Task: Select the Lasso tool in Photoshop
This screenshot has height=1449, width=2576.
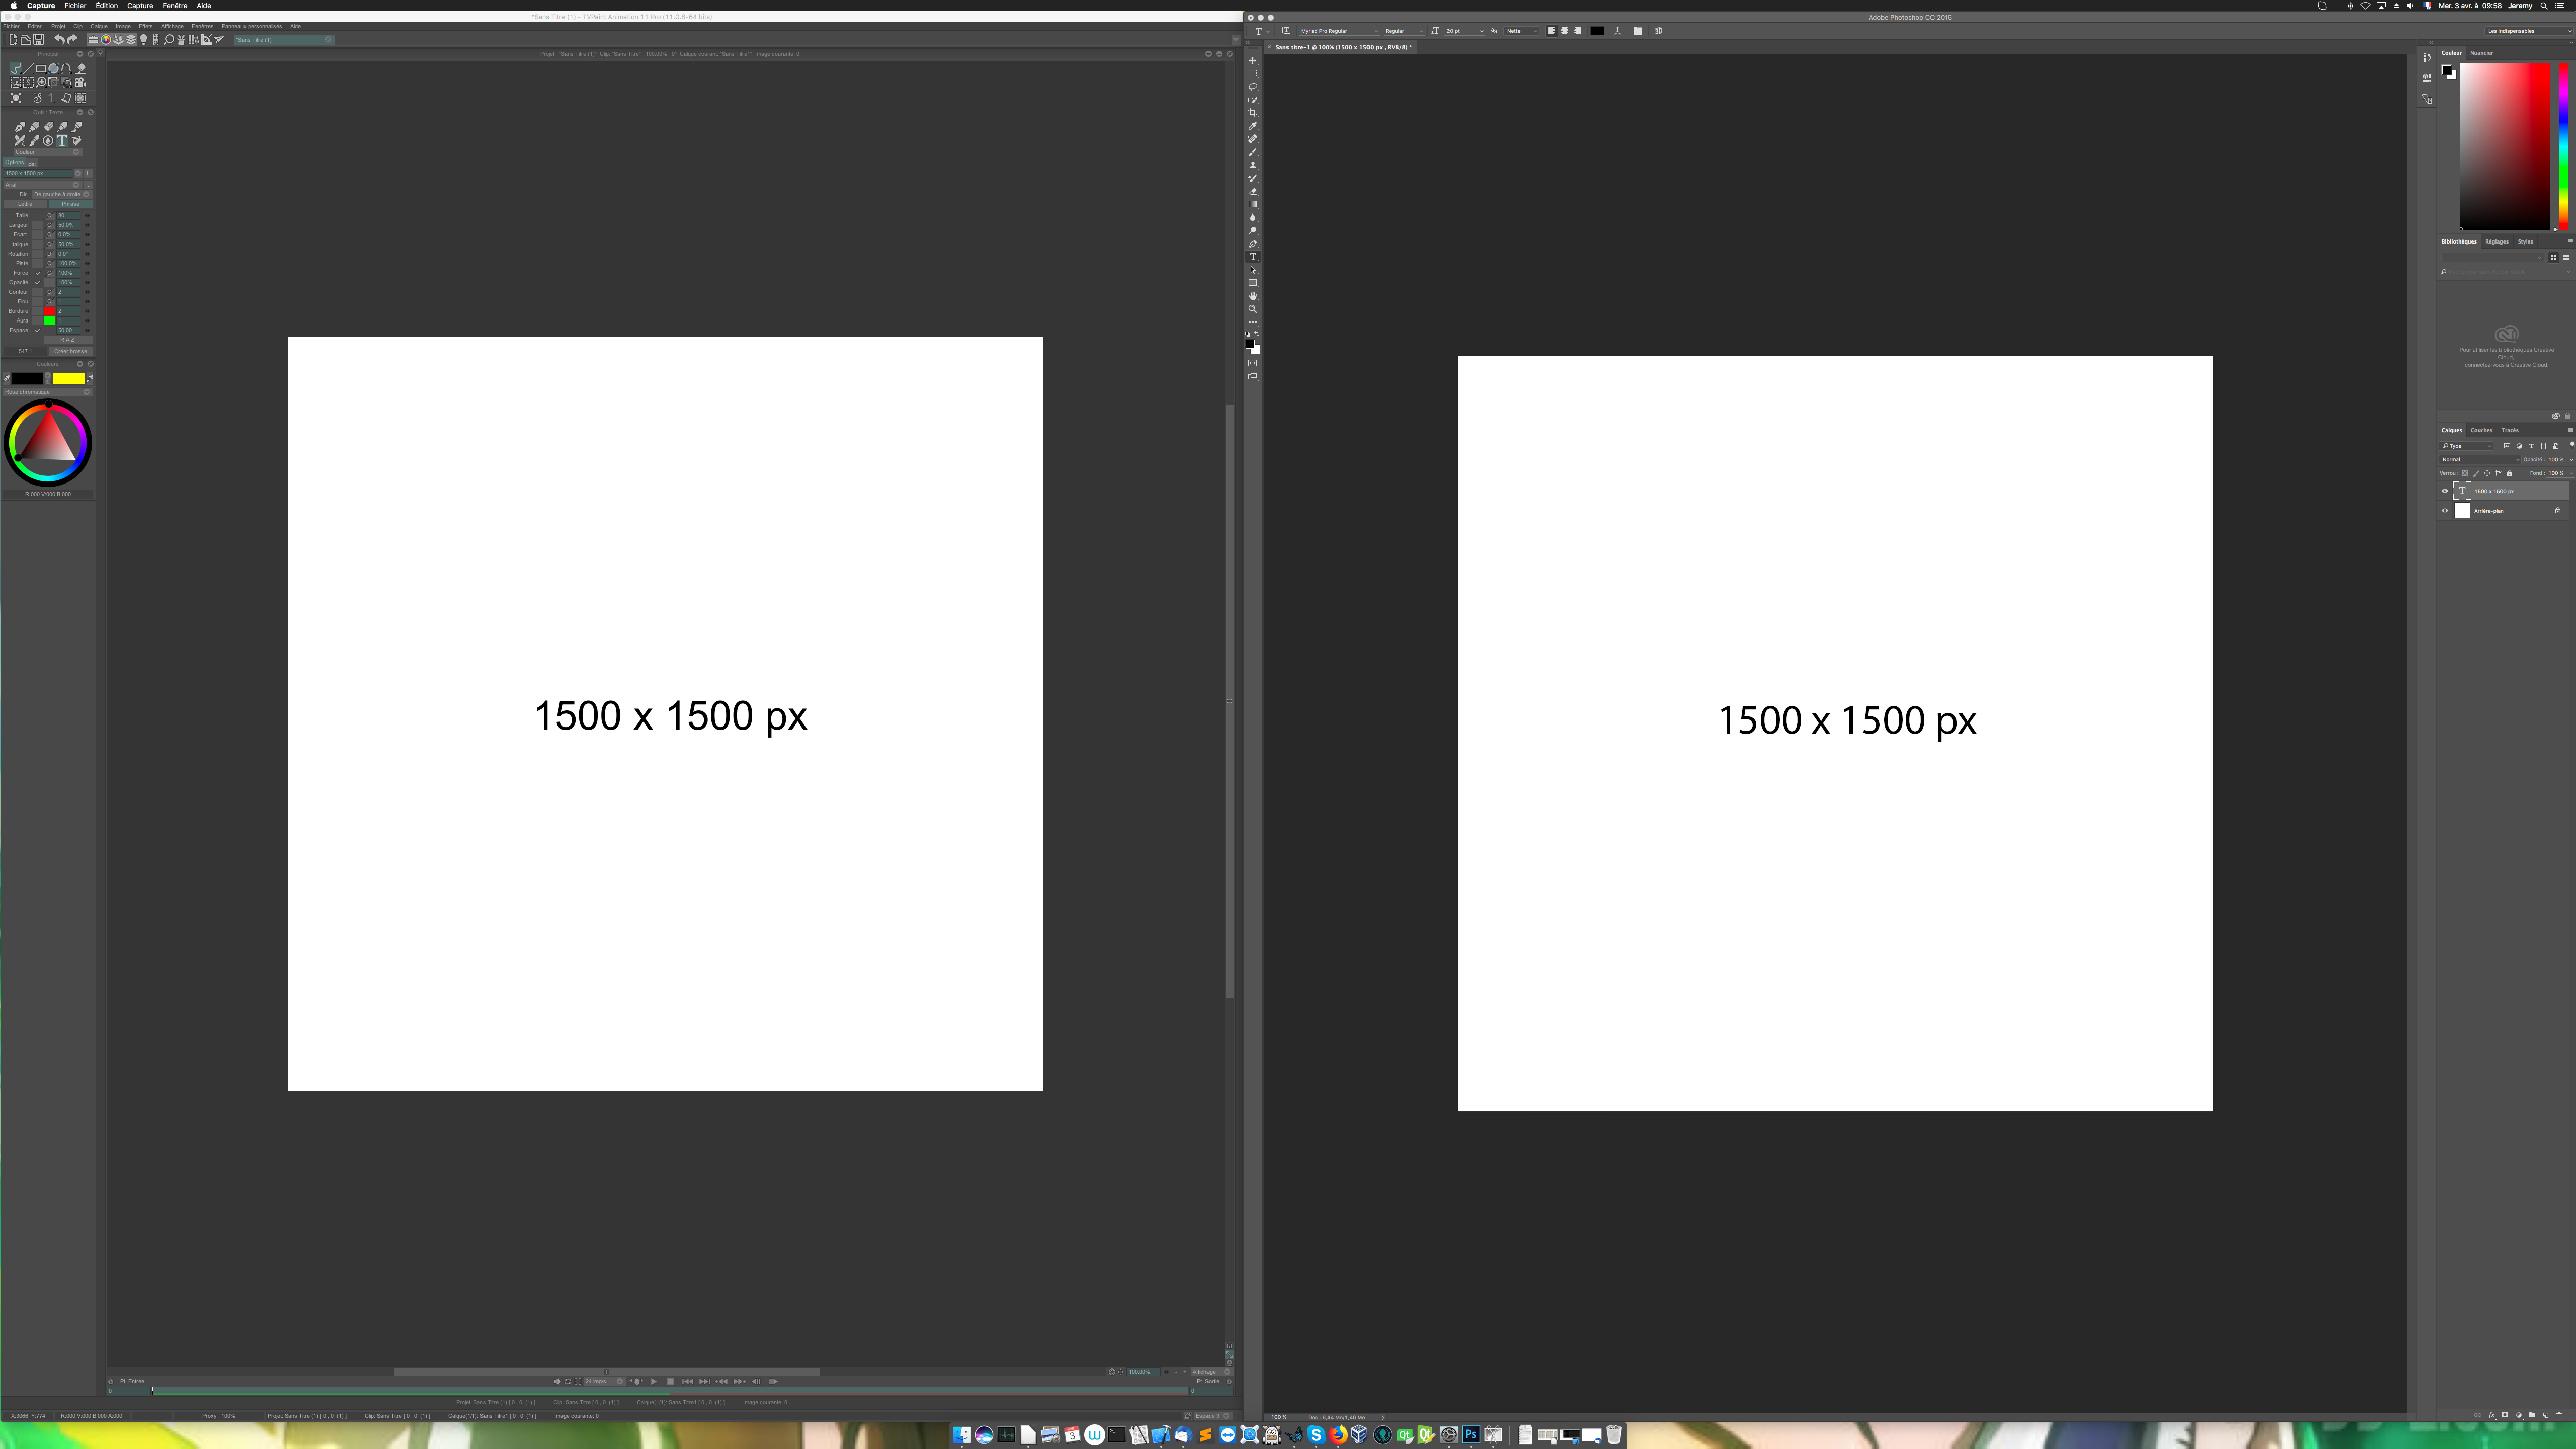Action: tap(1252, 87)
